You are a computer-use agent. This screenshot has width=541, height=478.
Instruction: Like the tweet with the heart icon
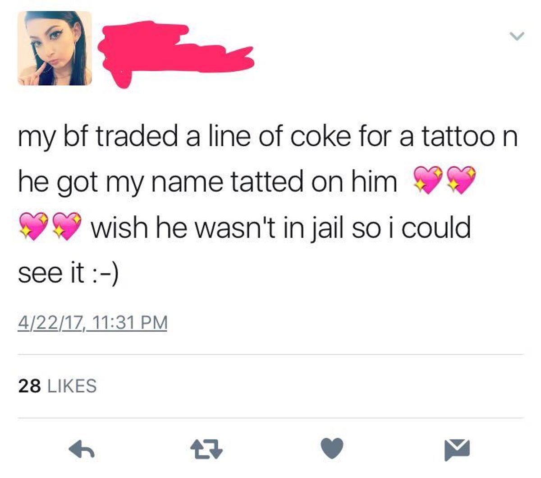click(x=333, y=449)
